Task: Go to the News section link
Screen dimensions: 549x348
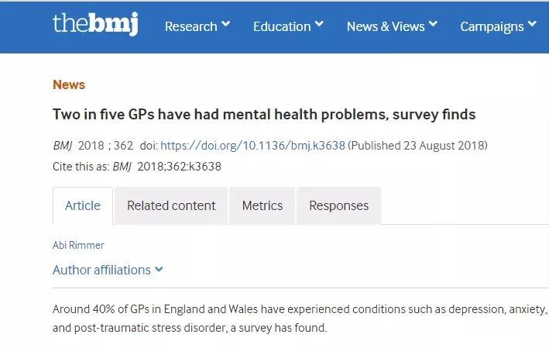Action: pyautogui.click(x=69, y=84)
